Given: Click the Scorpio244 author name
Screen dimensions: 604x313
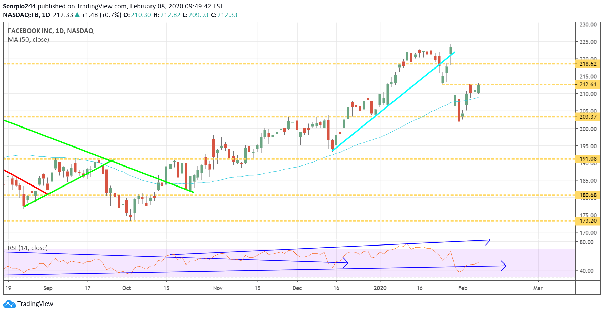Looking at the screenshot, I should coord(19,6).
